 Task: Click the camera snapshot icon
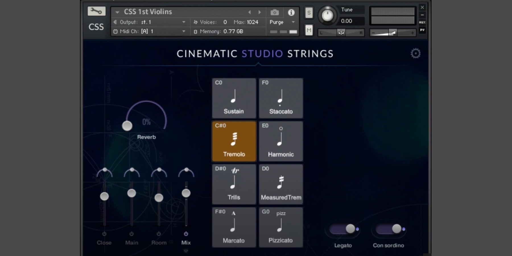coord(274,12)
